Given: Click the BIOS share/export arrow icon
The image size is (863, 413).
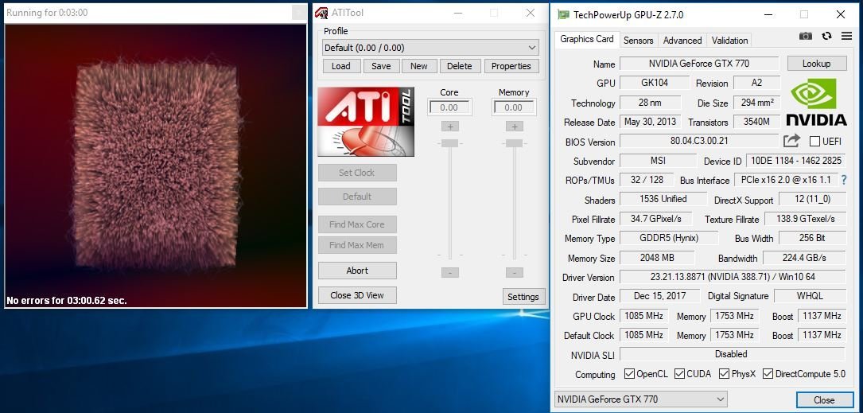Looking at the screenshot, I should (791, 141).
